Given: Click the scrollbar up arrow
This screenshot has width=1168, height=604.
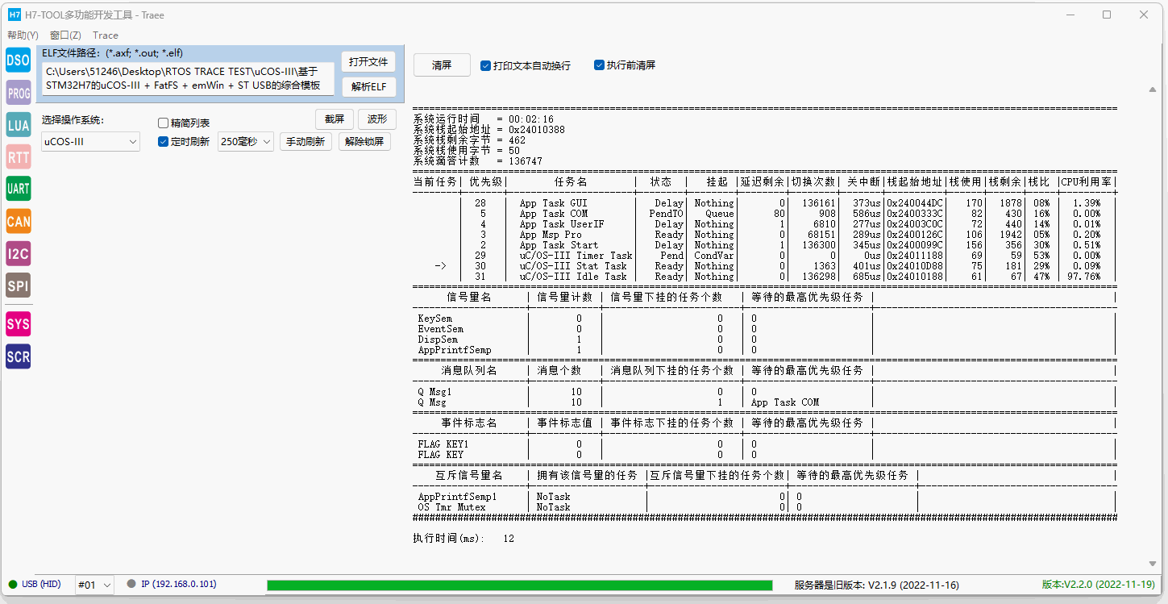Looking at the screenshot, I should 1153,91.
